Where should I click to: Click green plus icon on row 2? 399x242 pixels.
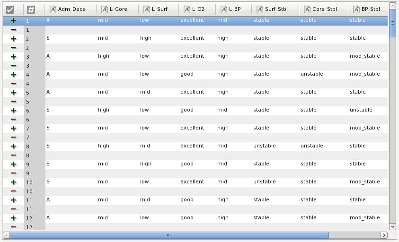coord(13,39)
